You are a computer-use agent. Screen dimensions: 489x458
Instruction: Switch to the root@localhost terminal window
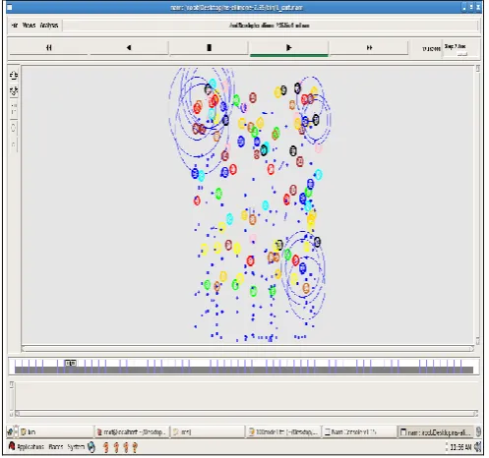[x=132, y=432]
